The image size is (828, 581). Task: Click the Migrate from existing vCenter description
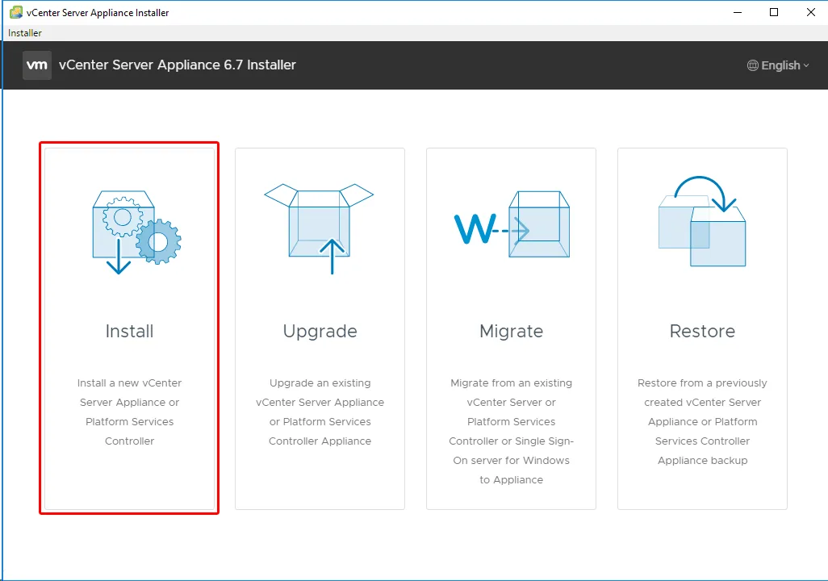[511, 431]
